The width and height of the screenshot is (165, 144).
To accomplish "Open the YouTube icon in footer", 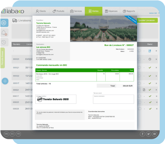I will 155,134.
